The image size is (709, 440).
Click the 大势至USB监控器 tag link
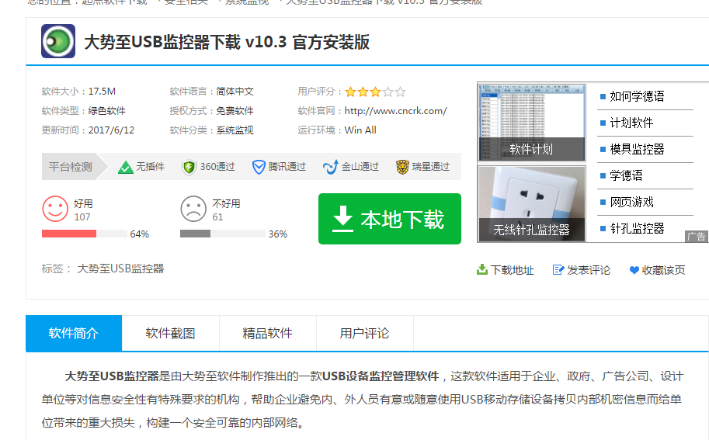[120, 269]
